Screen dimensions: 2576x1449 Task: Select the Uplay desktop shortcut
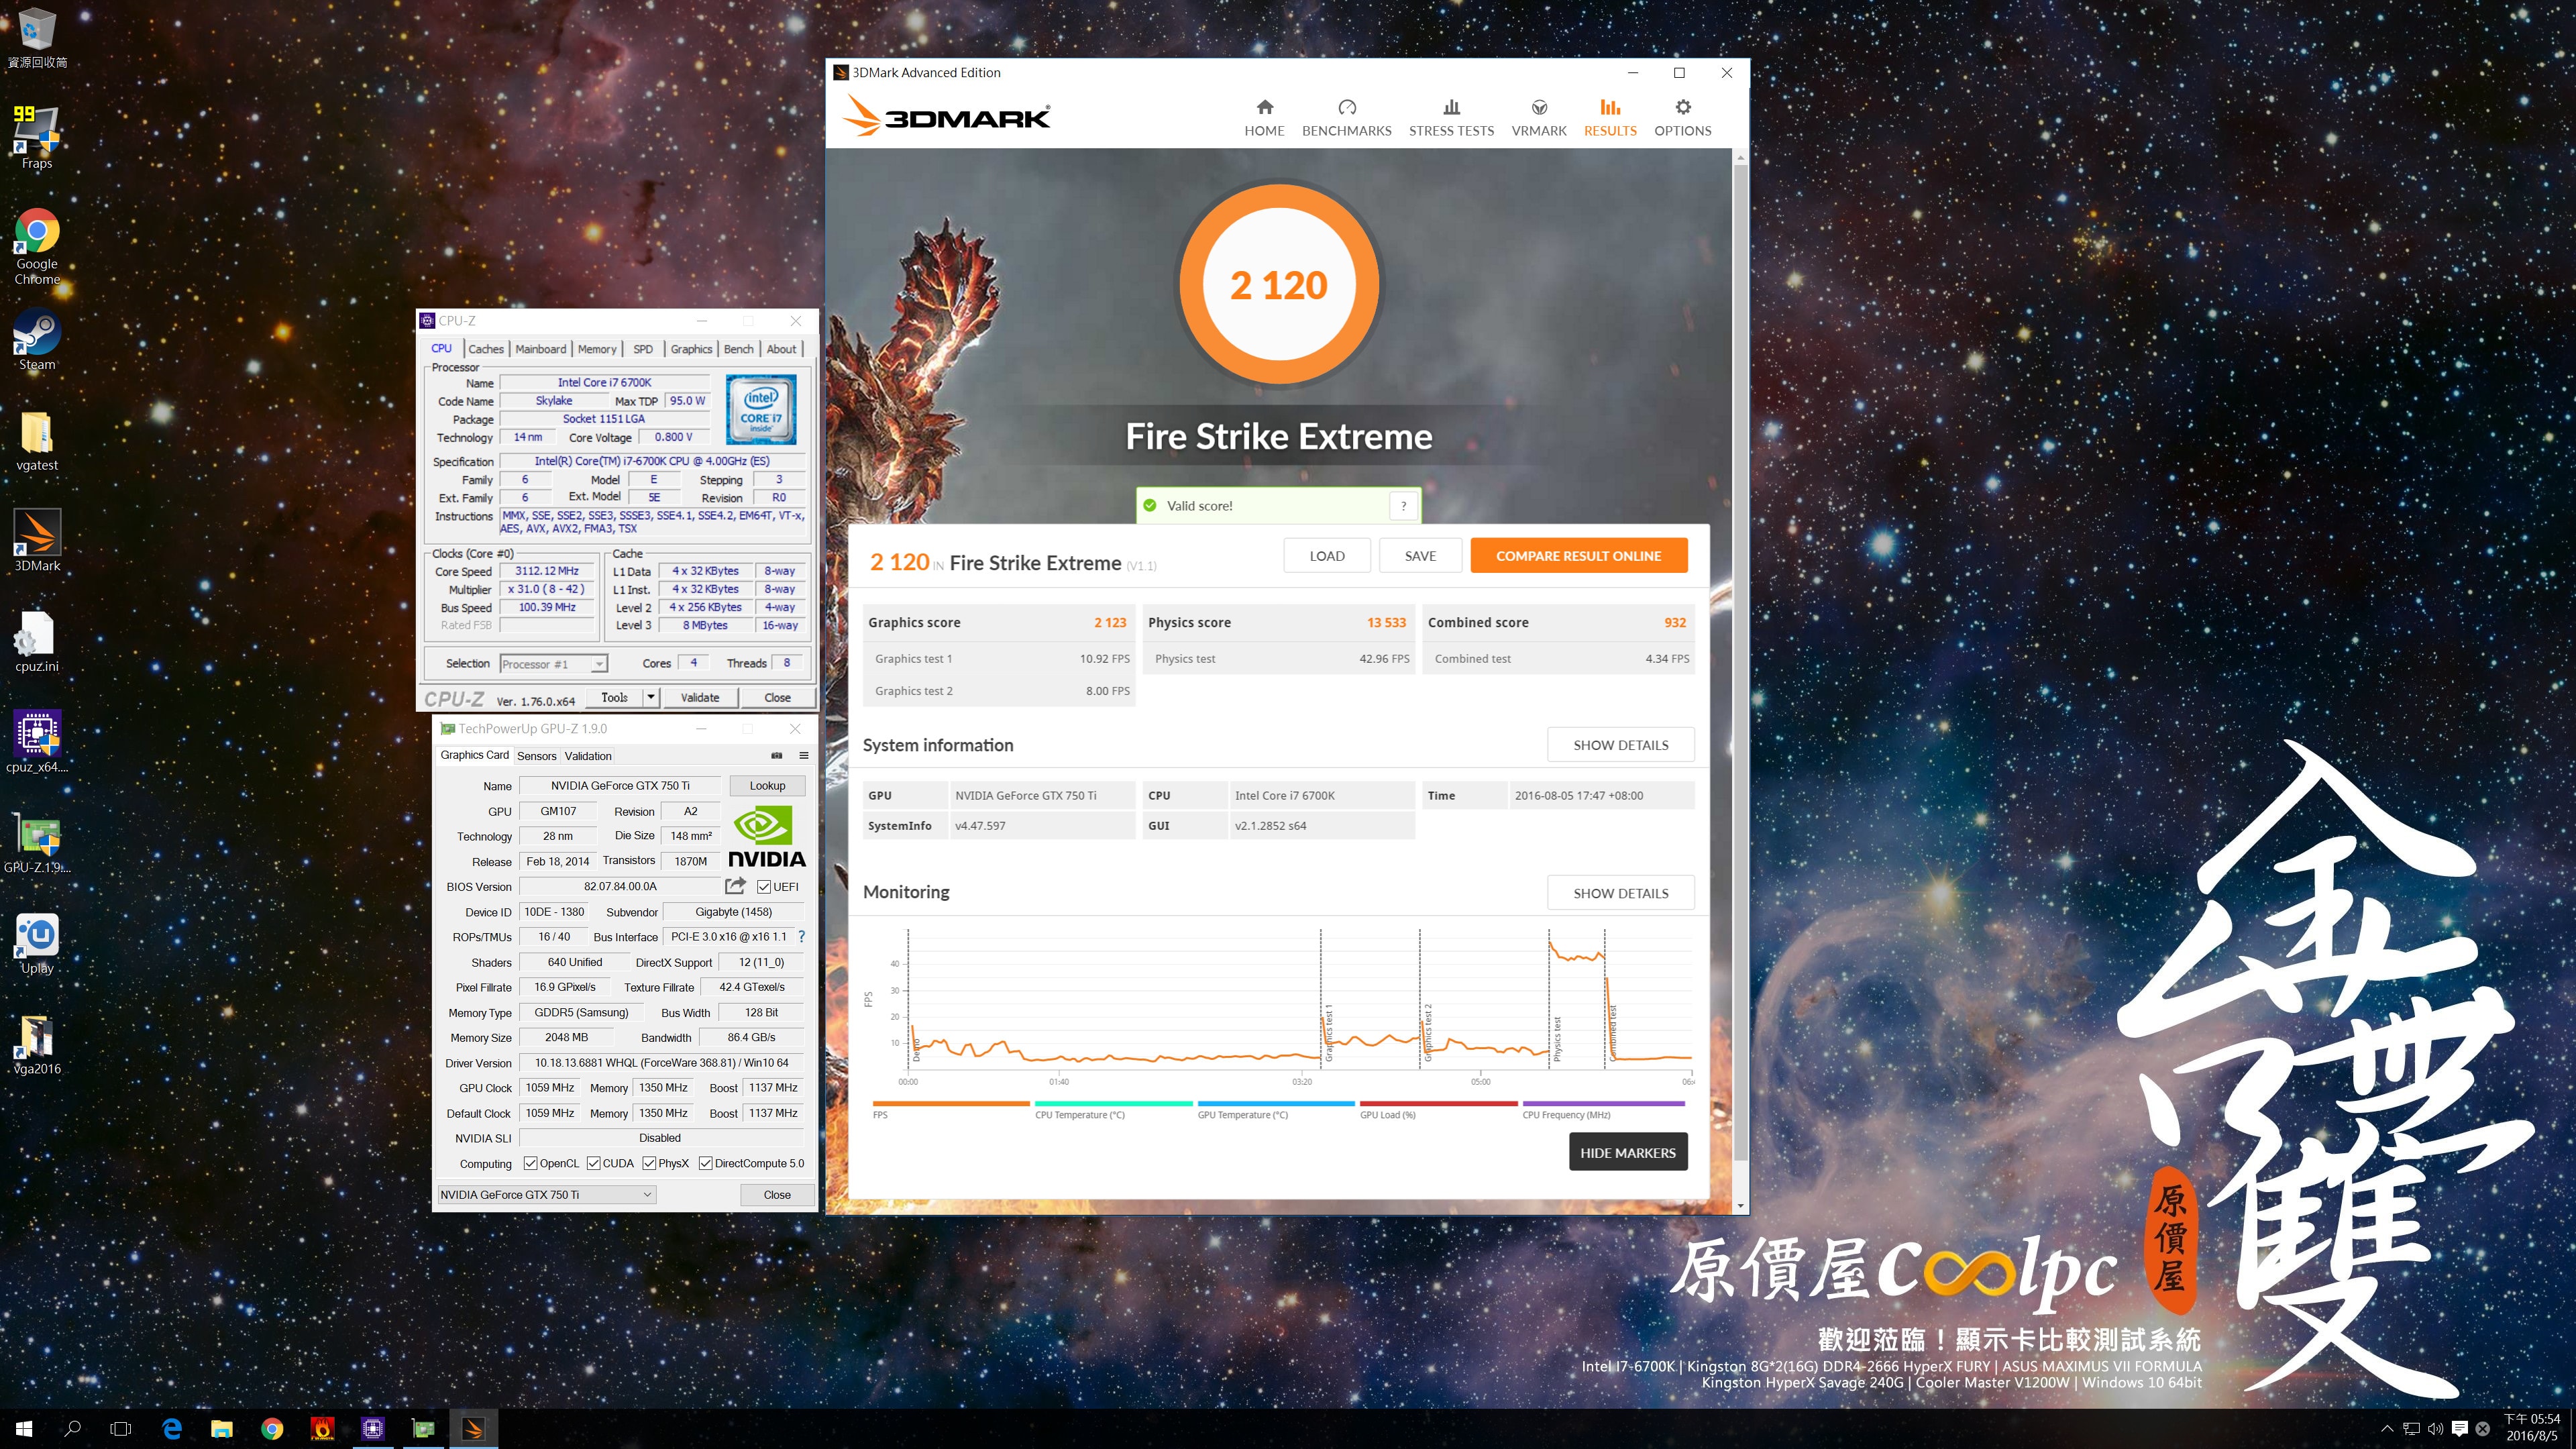point(37,943)
